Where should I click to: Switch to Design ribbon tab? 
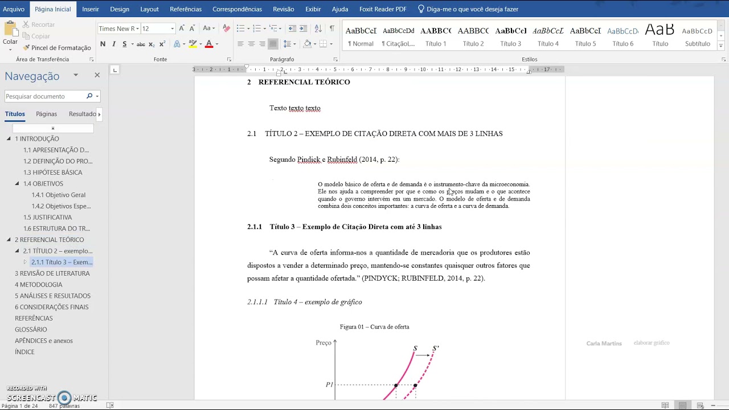pyautogui.click(x=120, y=9)
